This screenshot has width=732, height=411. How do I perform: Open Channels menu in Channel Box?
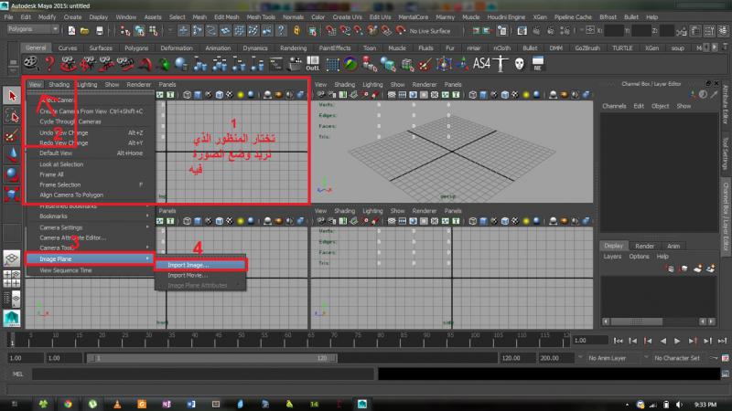614,106
